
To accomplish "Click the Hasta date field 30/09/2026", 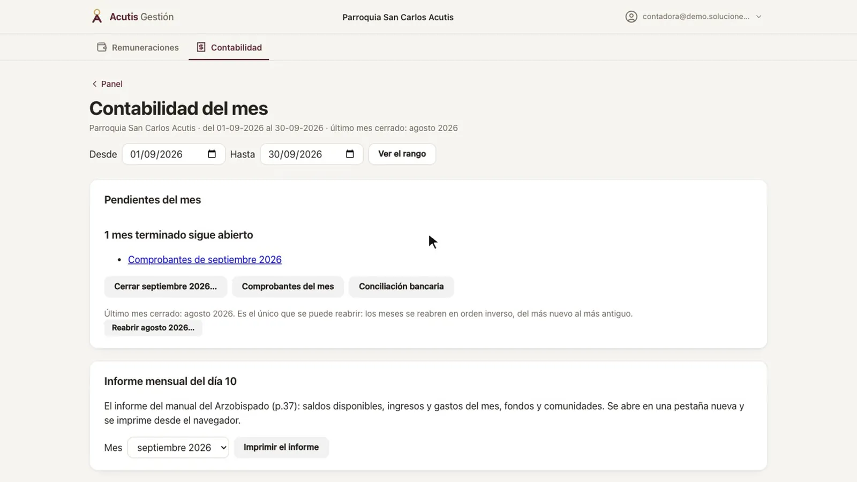I will [x=312, y=154].
